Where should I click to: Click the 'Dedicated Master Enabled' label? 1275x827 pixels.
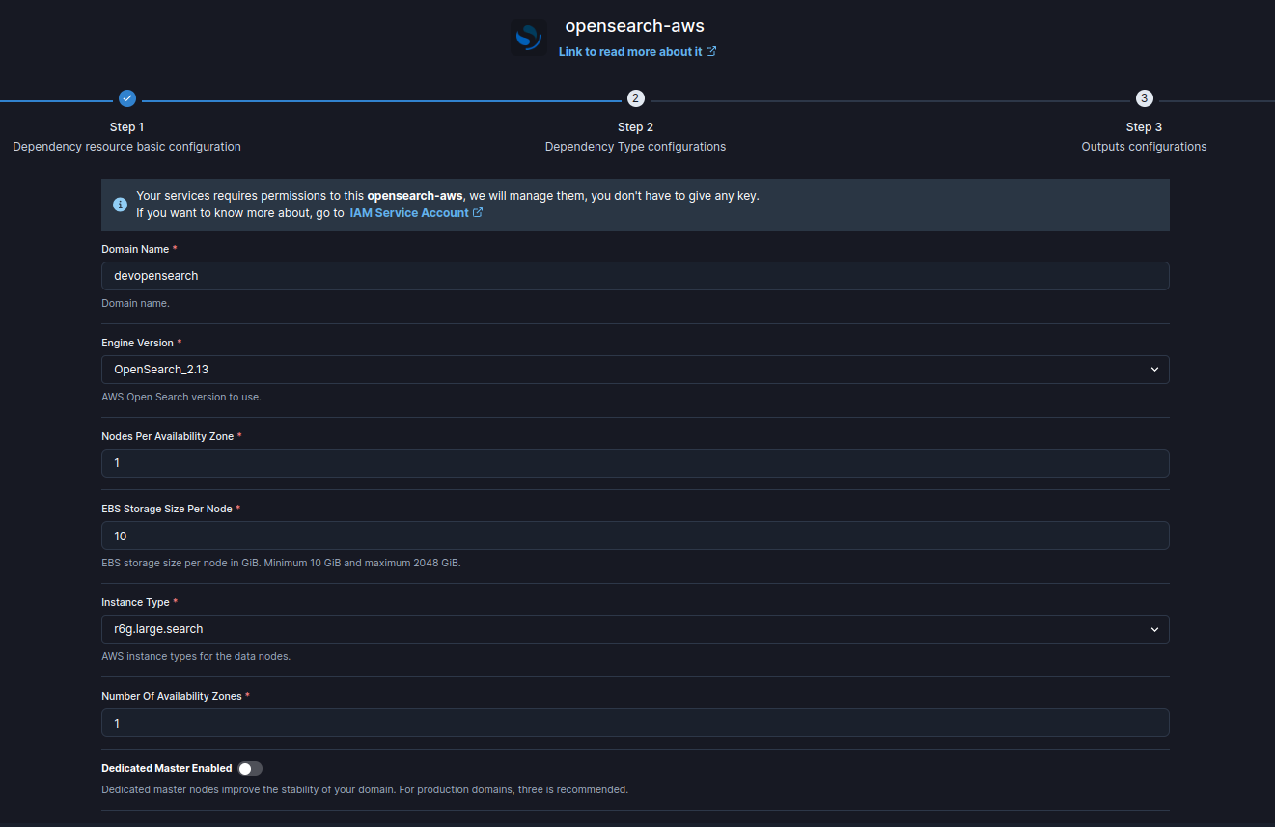tap(167, 768)
